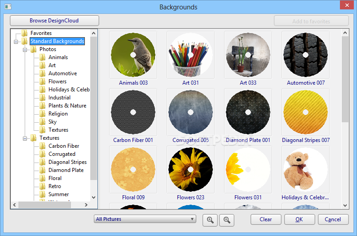Screen dimensions: 357x236
Task: Select the Summer folder
Action: pyautogui.click(x=58, y=194)
